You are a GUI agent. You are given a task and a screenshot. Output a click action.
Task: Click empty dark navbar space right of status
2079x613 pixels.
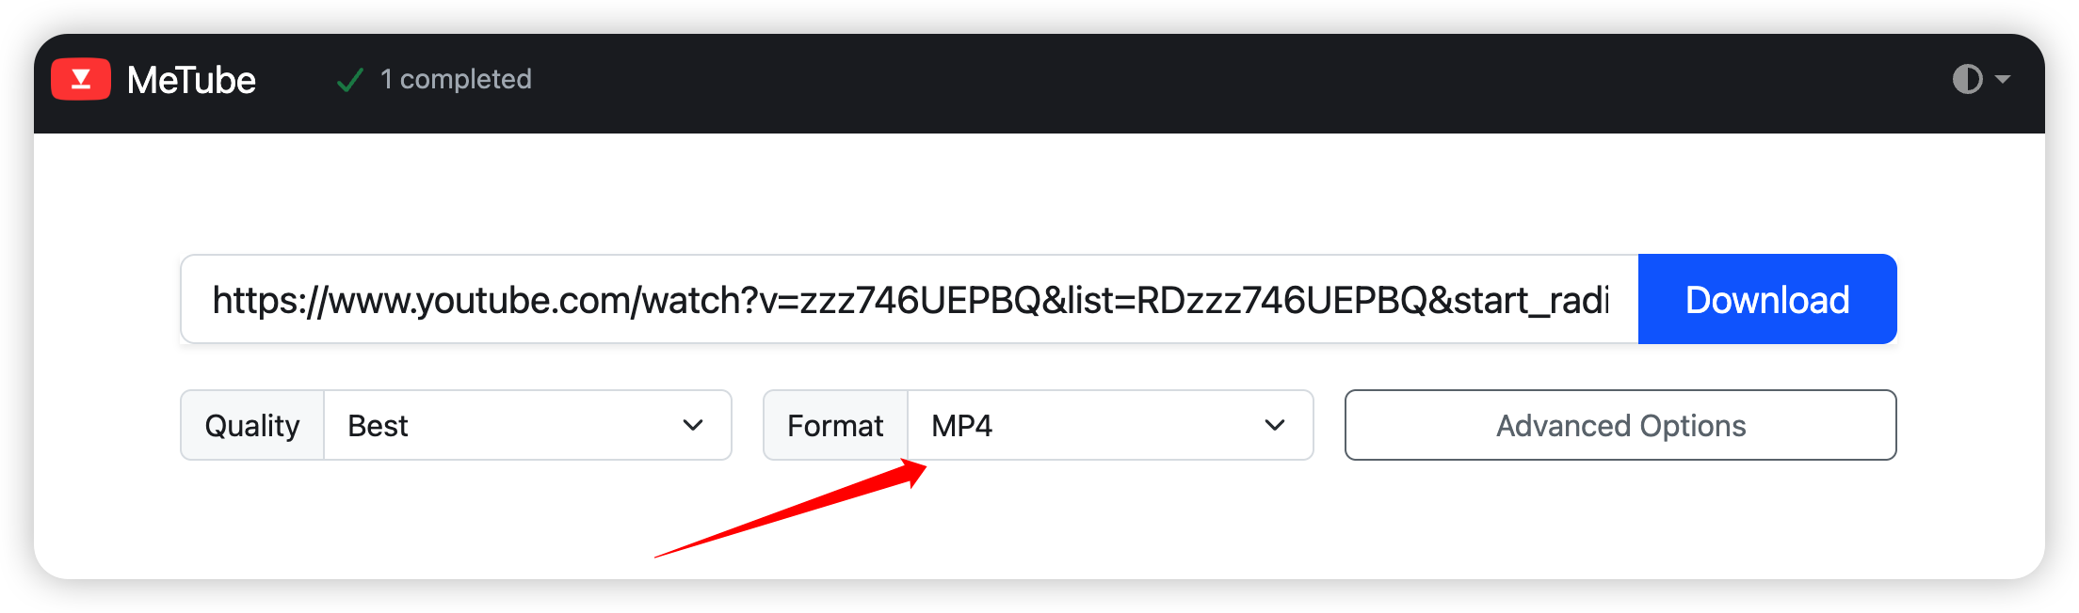tap(1224, 83)
